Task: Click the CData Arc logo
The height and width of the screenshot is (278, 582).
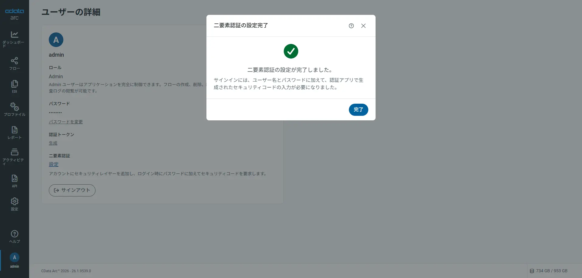Action: 15,14
